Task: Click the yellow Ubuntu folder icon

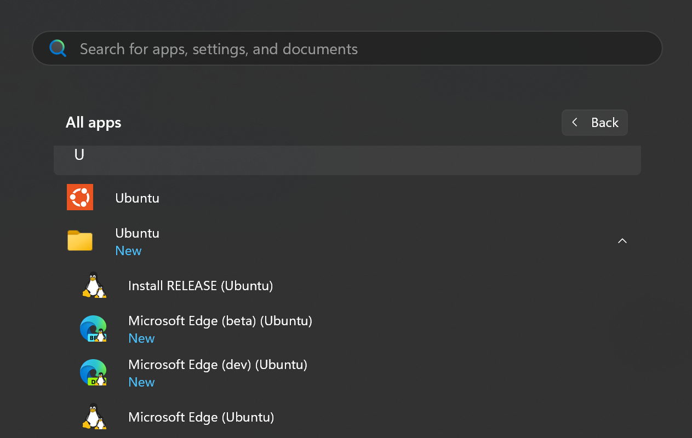Action: point(80,241)
